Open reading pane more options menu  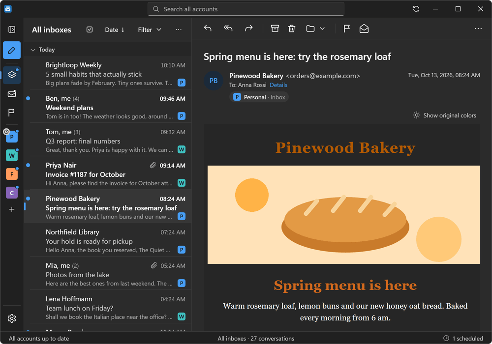tap(478, 29)
